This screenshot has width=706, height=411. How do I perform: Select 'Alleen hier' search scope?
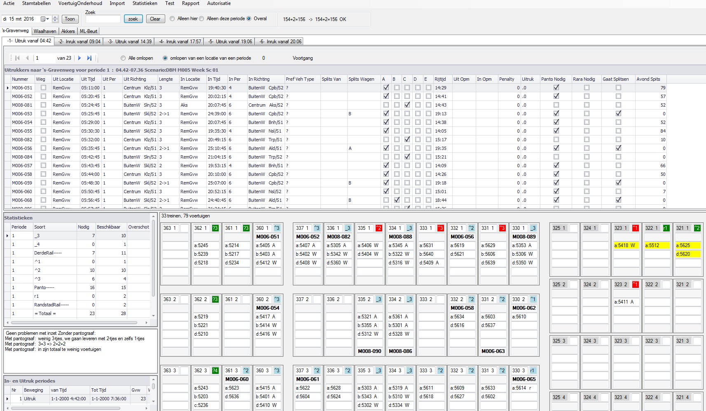(x=172, y=19)
